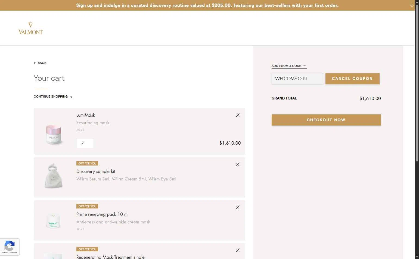Collapse the Add Promo Code section
Viewport: 419px width, 259px height.
click(289, 66)
